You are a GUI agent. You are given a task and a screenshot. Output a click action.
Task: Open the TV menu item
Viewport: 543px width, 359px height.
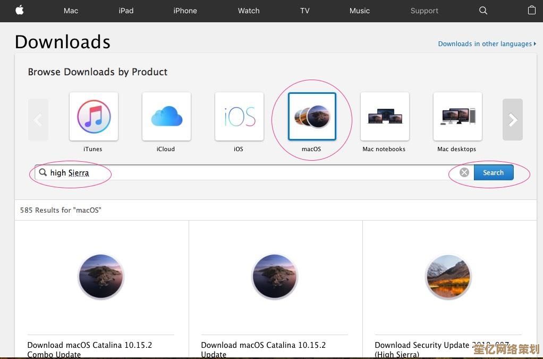tap(305, 11)
